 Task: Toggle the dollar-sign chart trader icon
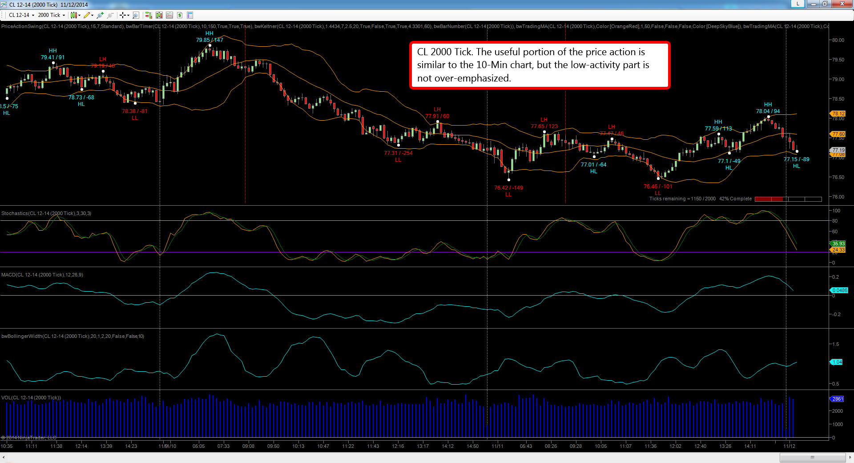tap(180, 15)
